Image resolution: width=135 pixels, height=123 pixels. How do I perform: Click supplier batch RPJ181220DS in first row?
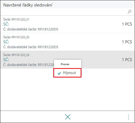[x=48, y=29]
